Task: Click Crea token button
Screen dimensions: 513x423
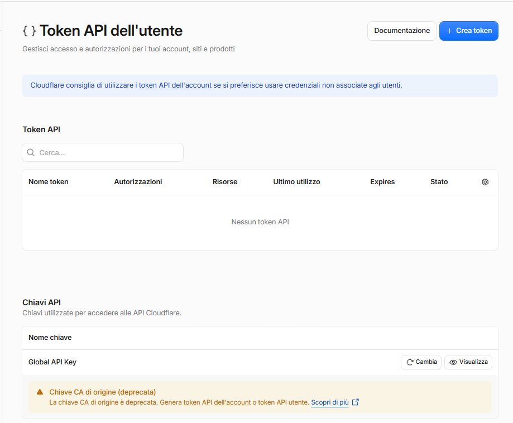Action: click(x=468, y=31)
